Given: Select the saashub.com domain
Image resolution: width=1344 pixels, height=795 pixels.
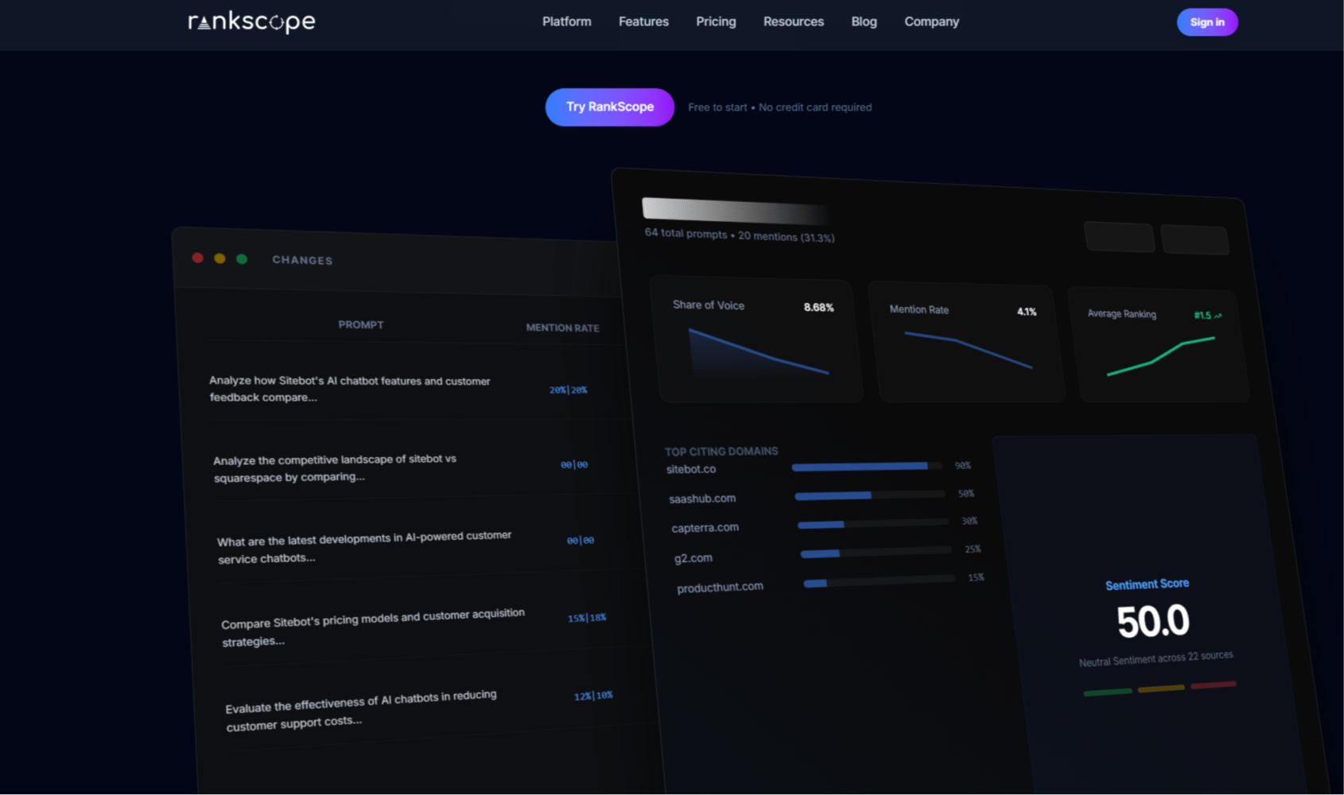Looking at the screenshot, I should [x=702, y=498].
